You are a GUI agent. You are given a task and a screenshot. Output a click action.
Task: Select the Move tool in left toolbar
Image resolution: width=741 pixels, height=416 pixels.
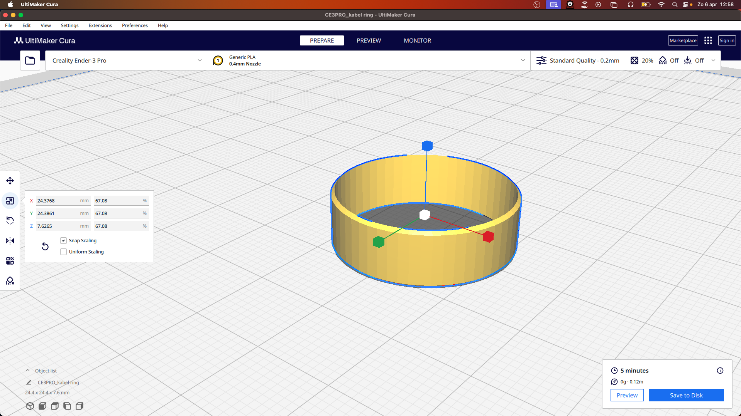[x=10, y=181]
